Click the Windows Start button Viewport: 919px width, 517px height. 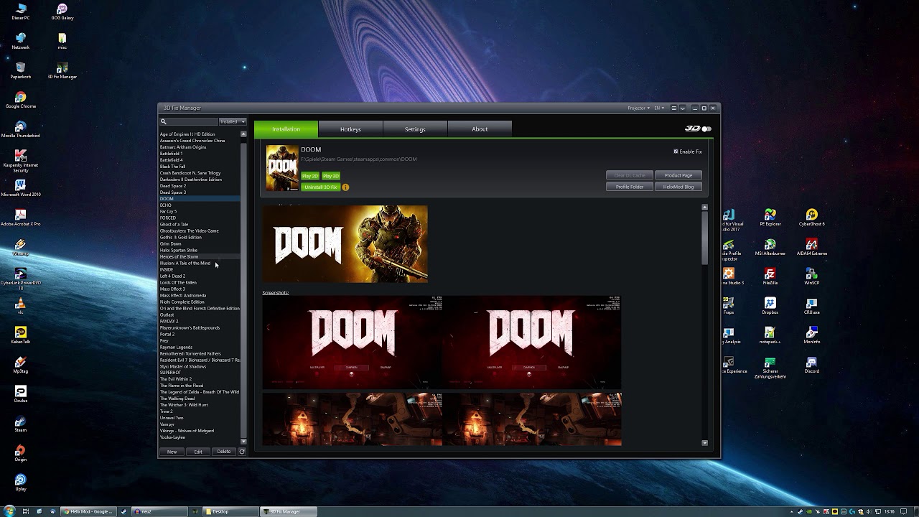[x=9, y=511]
